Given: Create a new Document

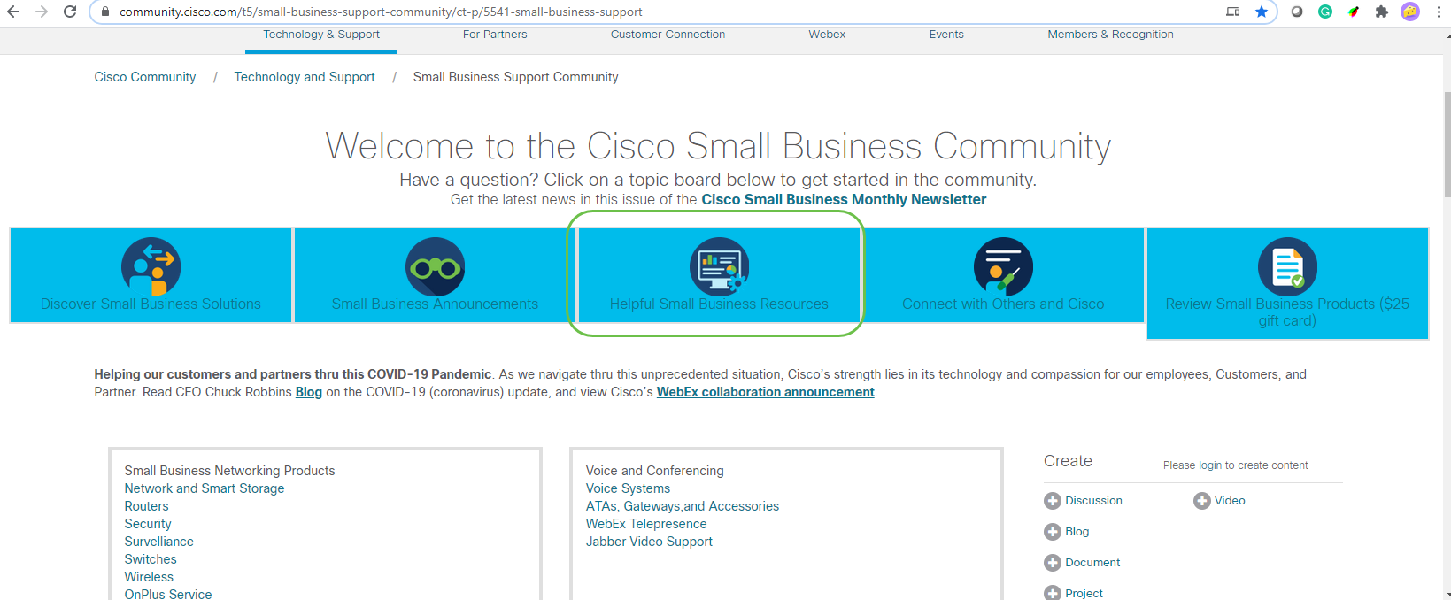Looking at the screenshot, I should point(1092,563).
